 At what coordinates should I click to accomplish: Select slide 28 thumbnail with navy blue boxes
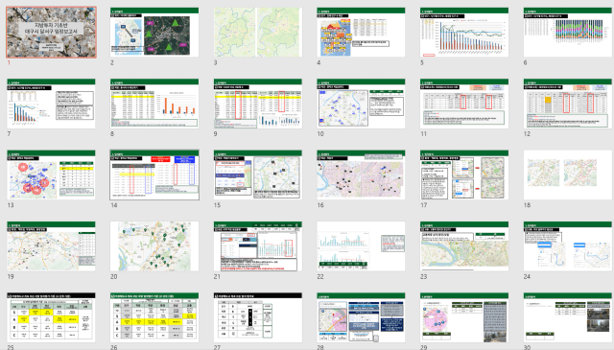(361, 317)
